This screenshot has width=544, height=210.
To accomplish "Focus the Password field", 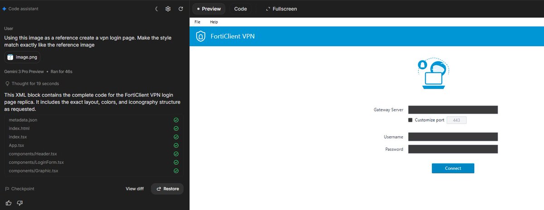I will tap(453, 149).
